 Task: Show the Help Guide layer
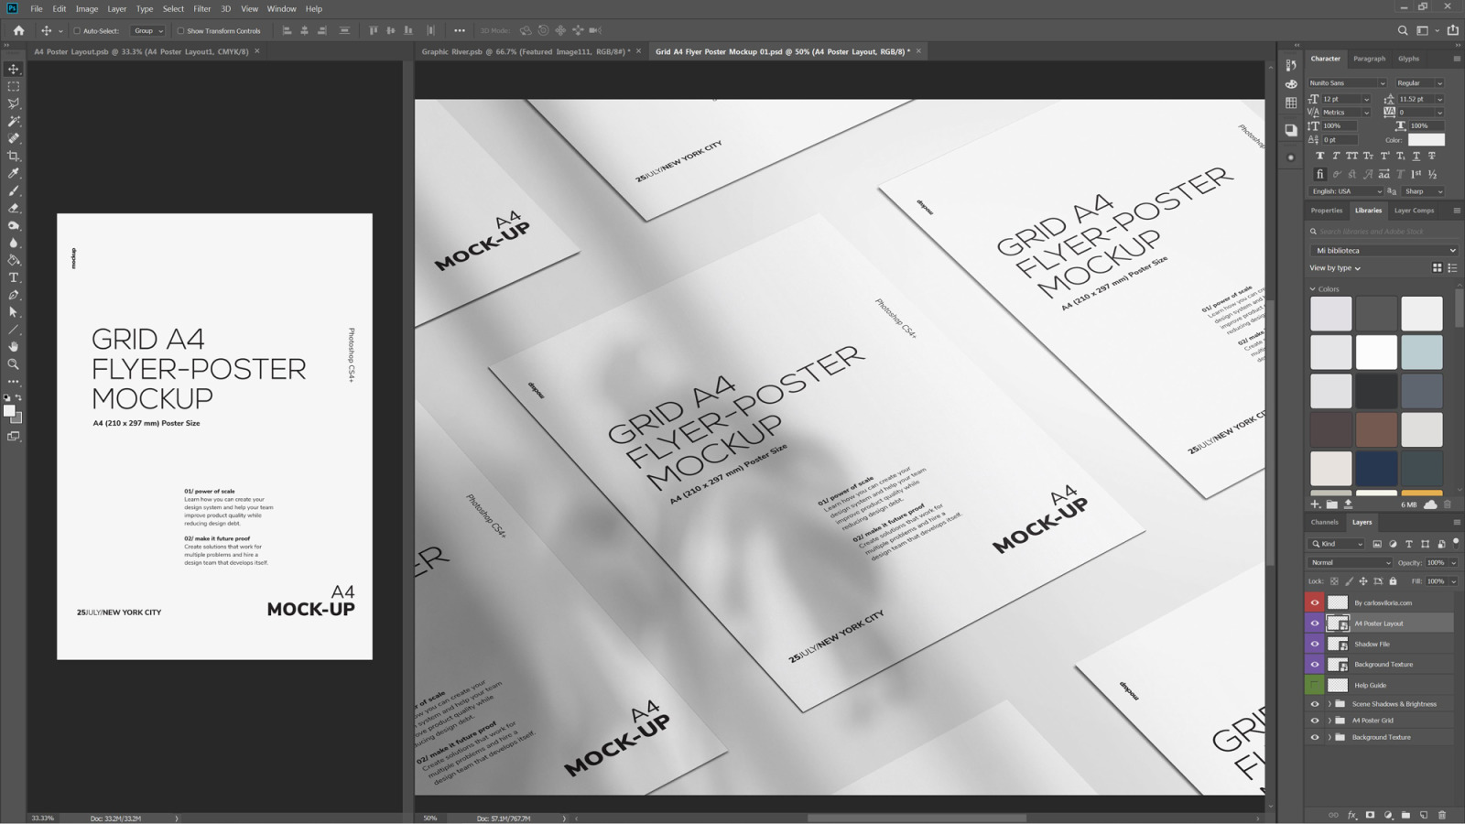click(1315, 685)
